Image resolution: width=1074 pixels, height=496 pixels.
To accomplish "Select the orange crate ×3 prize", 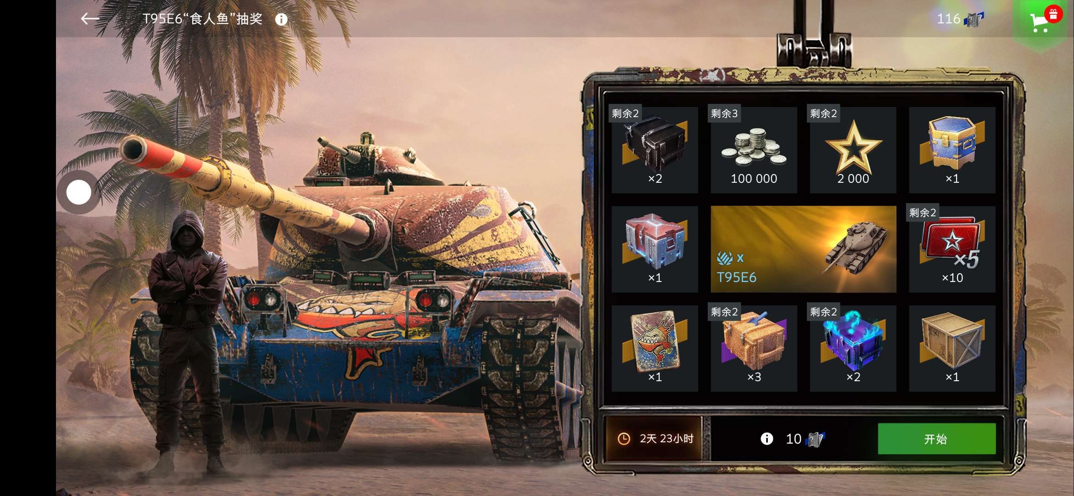I will pyautogui.click(x=754, y=349).
